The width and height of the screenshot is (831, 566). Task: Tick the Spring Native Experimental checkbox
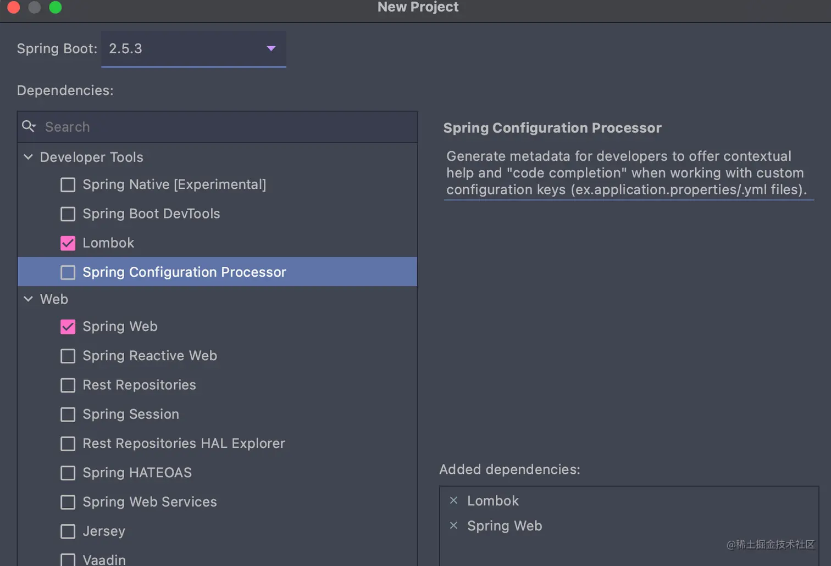click(x=68, y=184)
